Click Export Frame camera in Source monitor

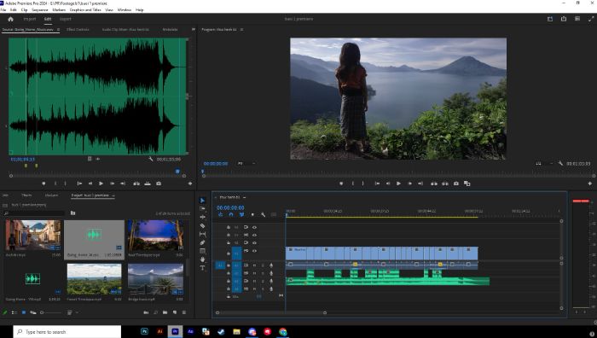click(x=159, y=184)
